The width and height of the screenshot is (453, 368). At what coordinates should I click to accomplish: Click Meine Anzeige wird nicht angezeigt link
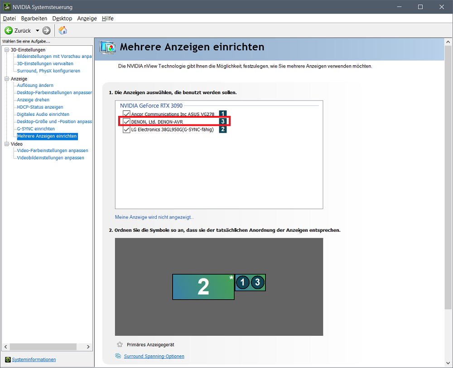pos(154,217)
